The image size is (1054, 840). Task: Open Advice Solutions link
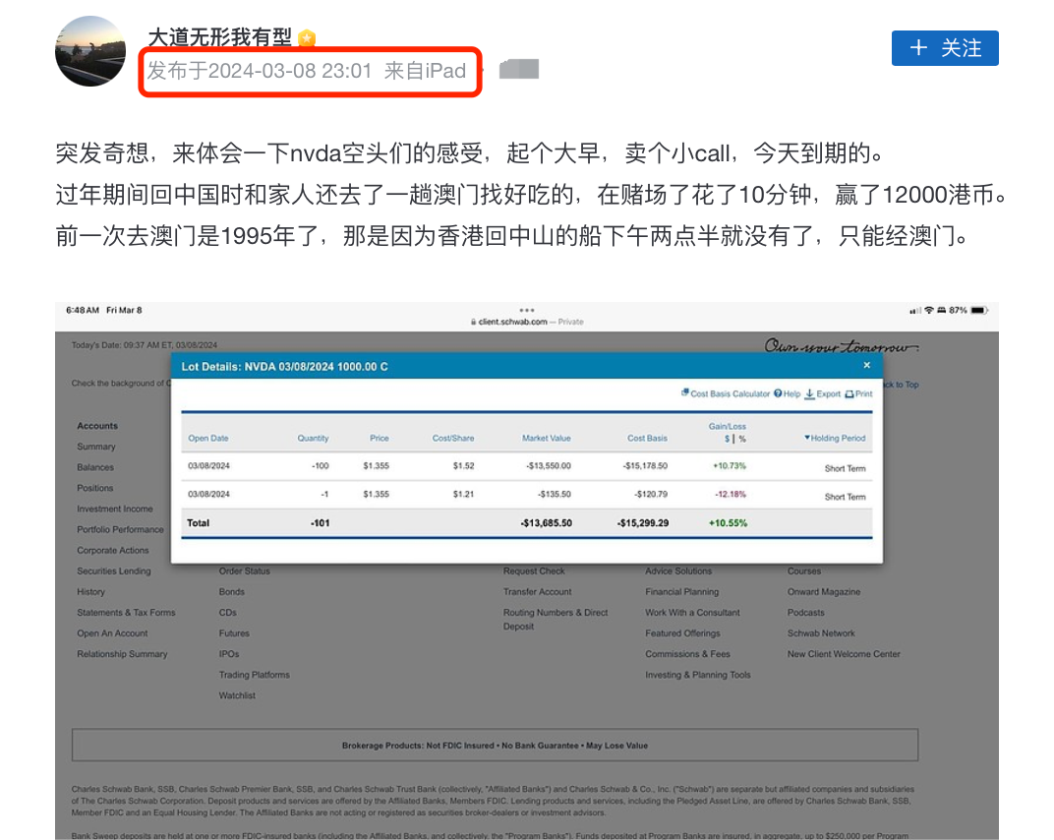click(678, 571)
